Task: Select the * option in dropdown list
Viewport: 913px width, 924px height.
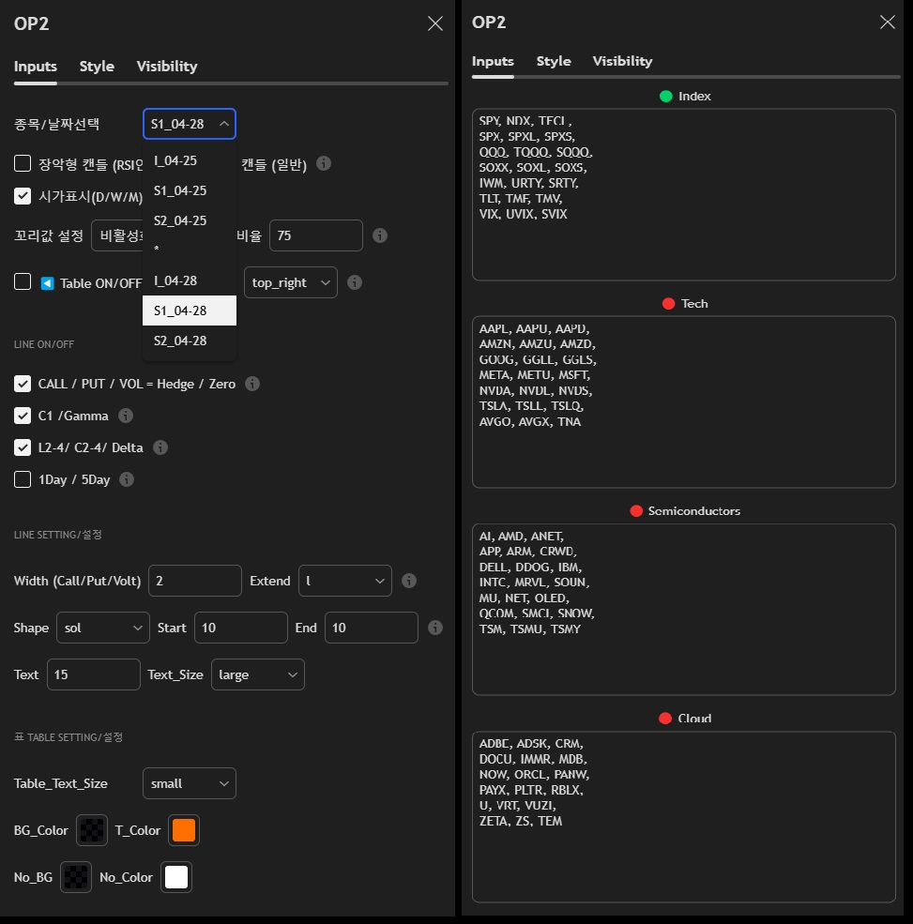Action: 190,250
